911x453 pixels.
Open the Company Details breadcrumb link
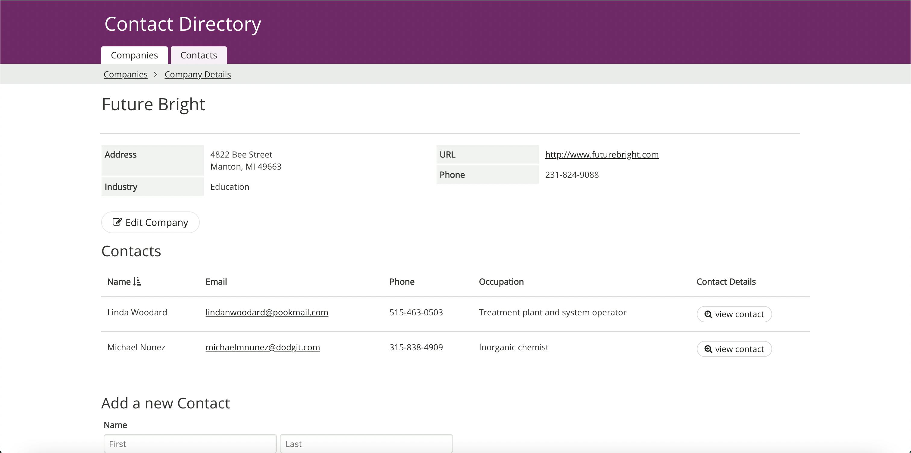coord(197,74)
